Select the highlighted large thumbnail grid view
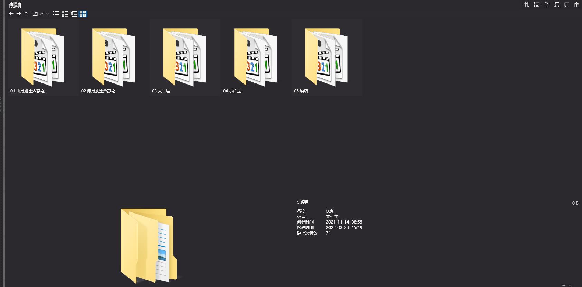 (83, 14)
